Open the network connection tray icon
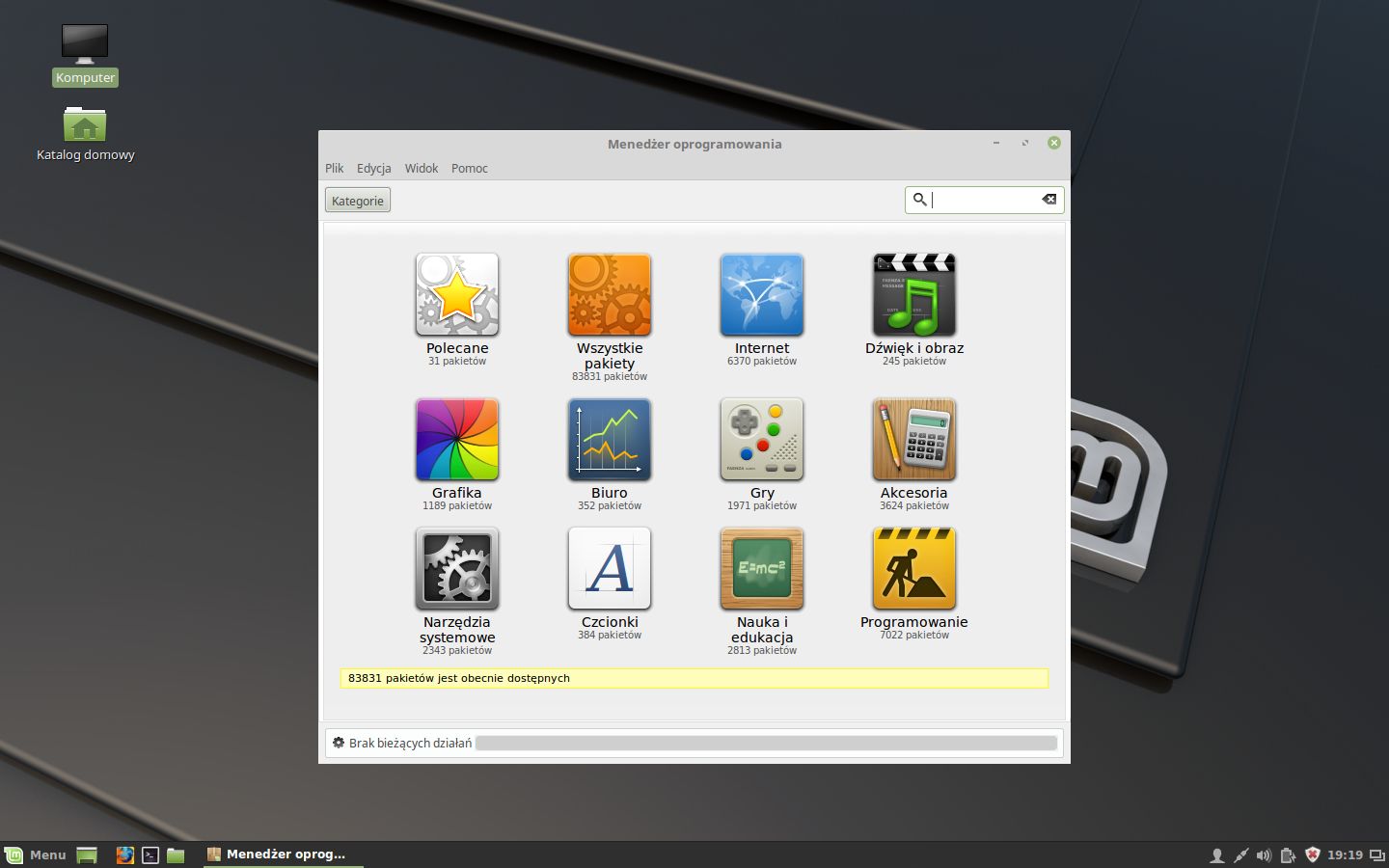Viewport: 1389px width, 868px height. pos(1240,854)
